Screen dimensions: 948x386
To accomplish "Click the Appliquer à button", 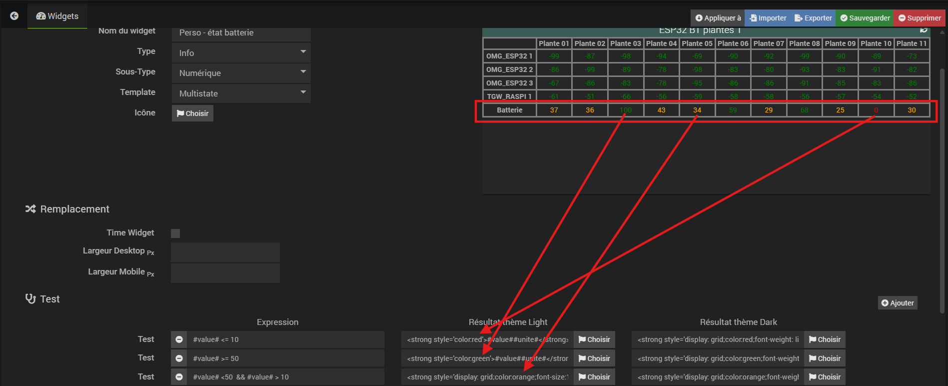I will 718,18.
